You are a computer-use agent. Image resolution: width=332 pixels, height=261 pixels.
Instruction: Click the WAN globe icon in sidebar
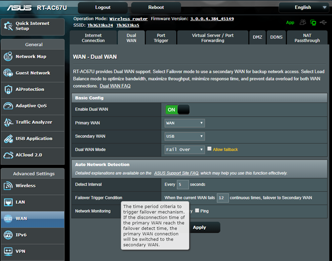click(8, 218)
